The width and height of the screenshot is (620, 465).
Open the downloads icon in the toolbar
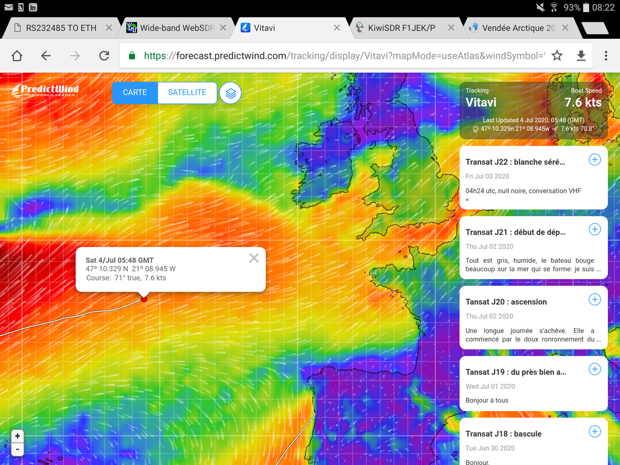tap(581, 56)
